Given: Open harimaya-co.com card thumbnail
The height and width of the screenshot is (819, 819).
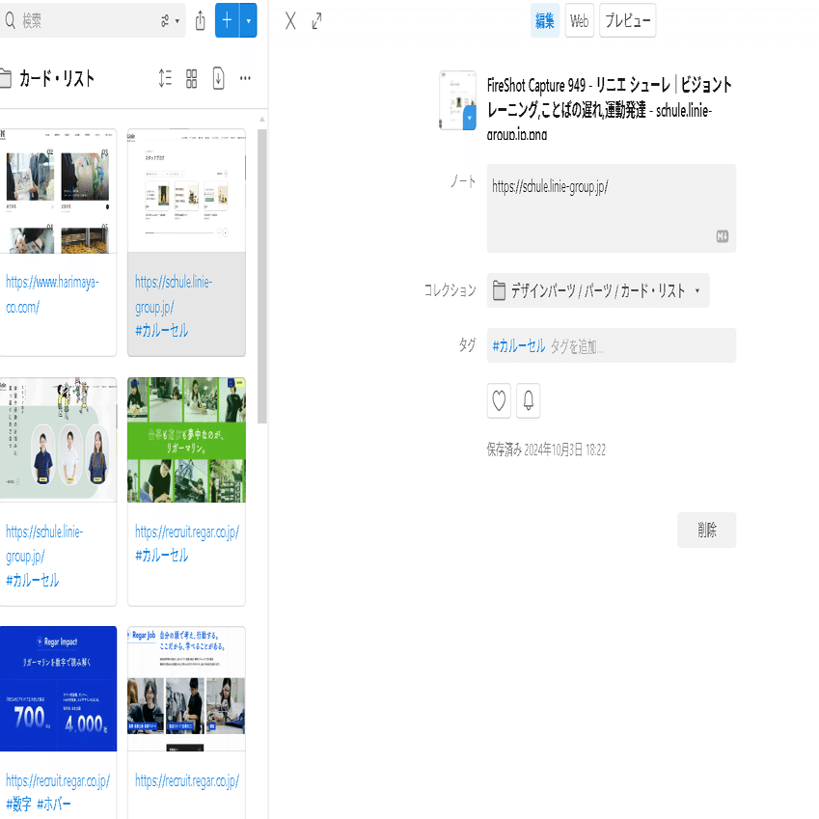Looking at the screenshot, I should [58, 191].
